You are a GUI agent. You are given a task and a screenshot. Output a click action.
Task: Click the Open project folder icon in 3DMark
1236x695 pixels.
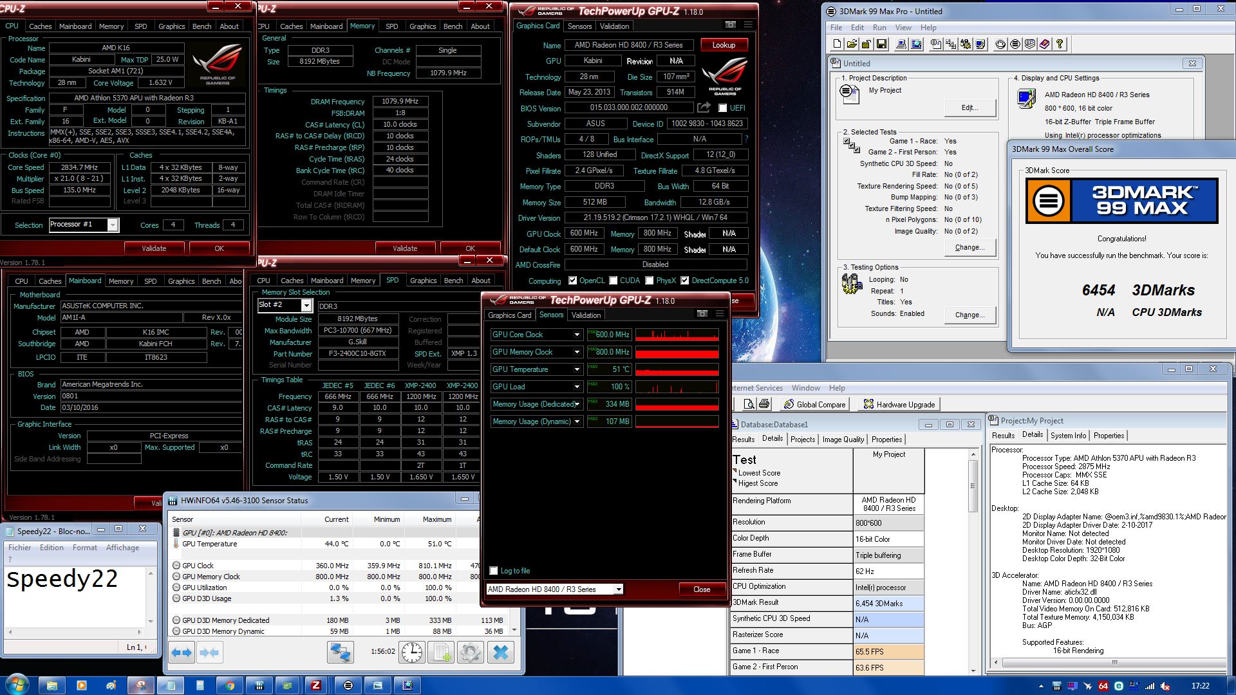(852, 44)
